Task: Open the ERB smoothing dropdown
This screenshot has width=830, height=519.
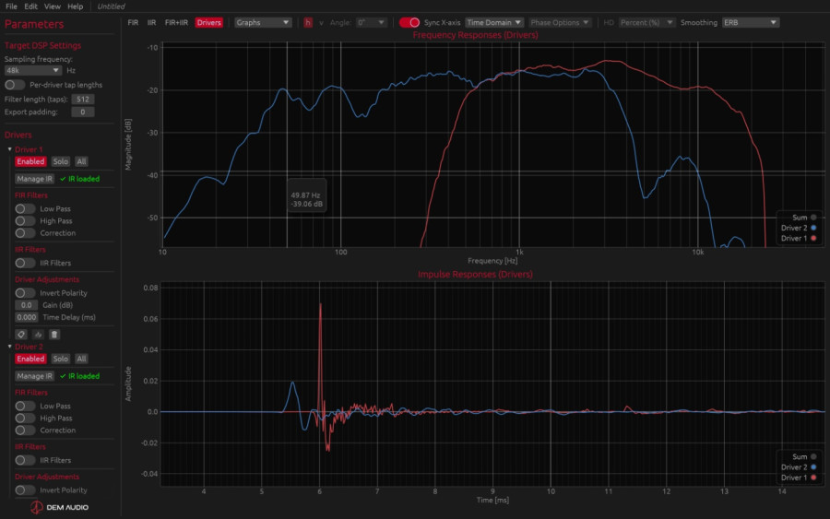Action: tap(750, 23)
